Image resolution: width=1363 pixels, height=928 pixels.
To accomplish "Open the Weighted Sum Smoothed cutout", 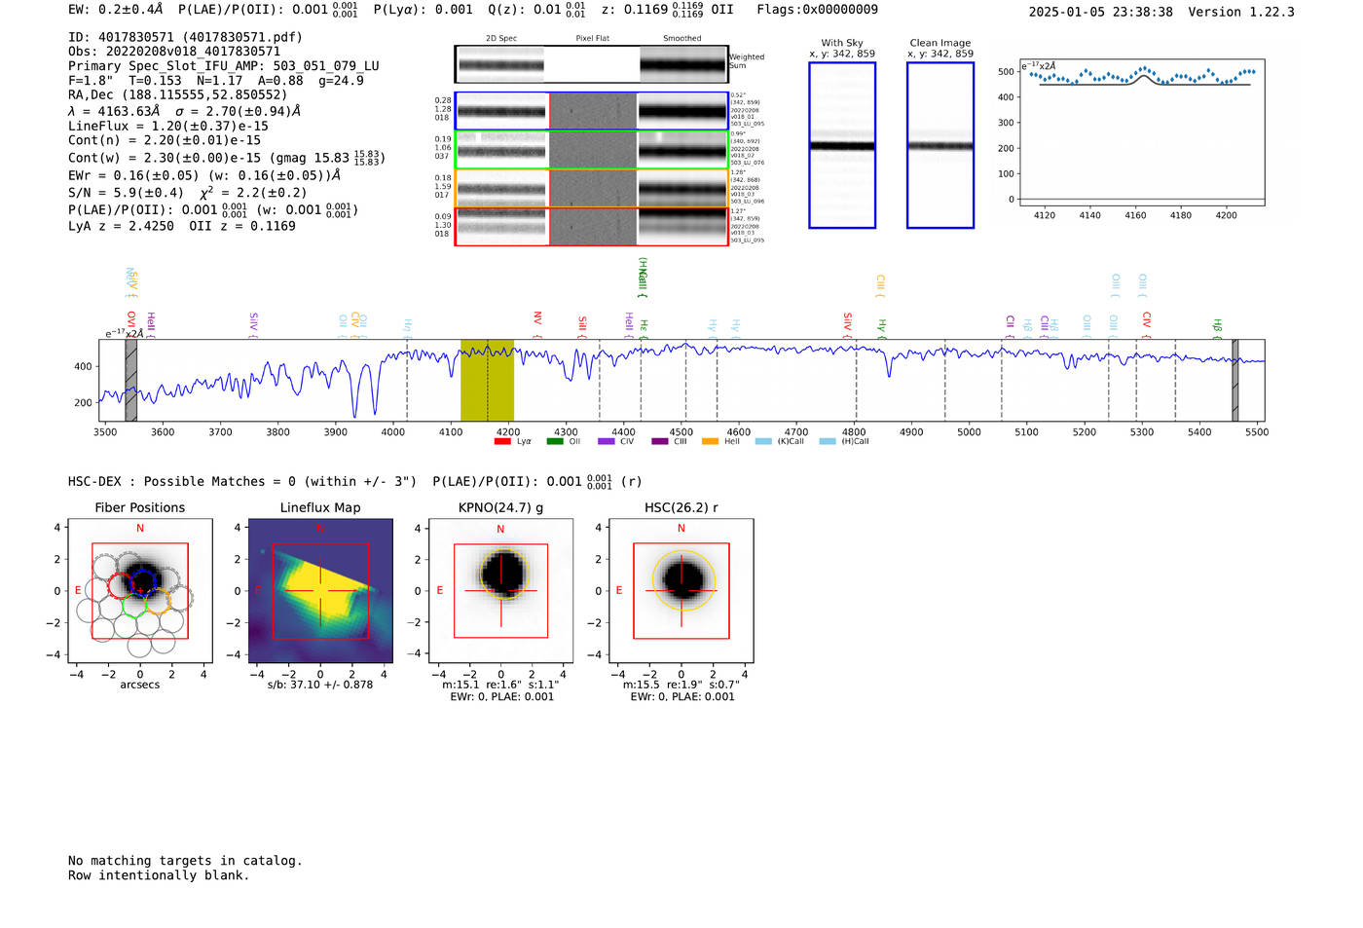I will pos(683,65).
